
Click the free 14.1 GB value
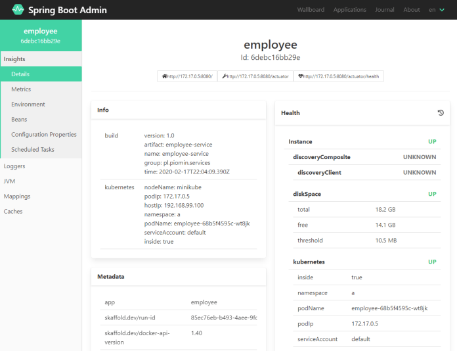[x=385, y=225]
